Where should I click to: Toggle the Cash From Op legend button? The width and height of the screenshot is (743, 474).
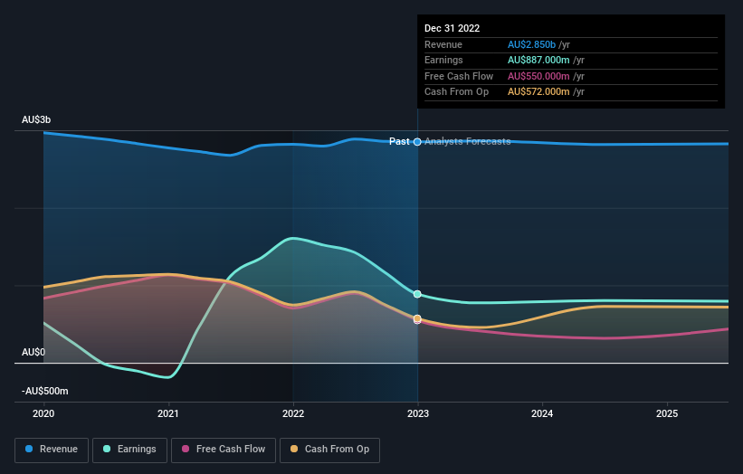(329, 450)
